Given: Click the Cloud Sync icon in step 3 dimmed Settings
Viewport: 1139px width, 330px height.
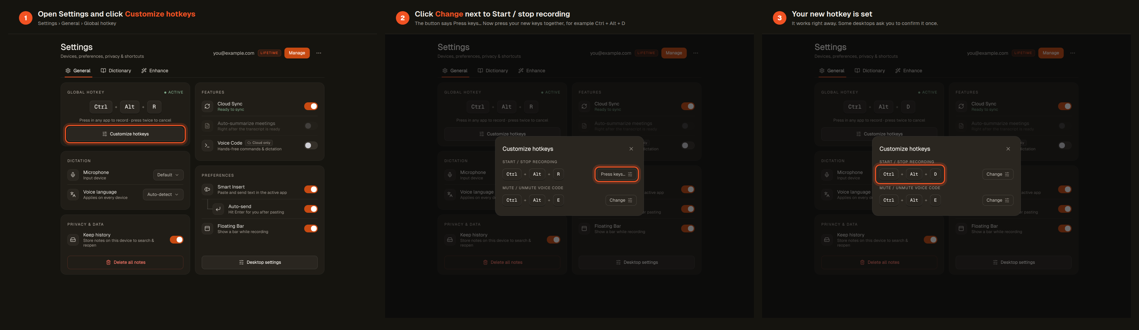Looking at the screenshot, I should click(x=961, y=106).
